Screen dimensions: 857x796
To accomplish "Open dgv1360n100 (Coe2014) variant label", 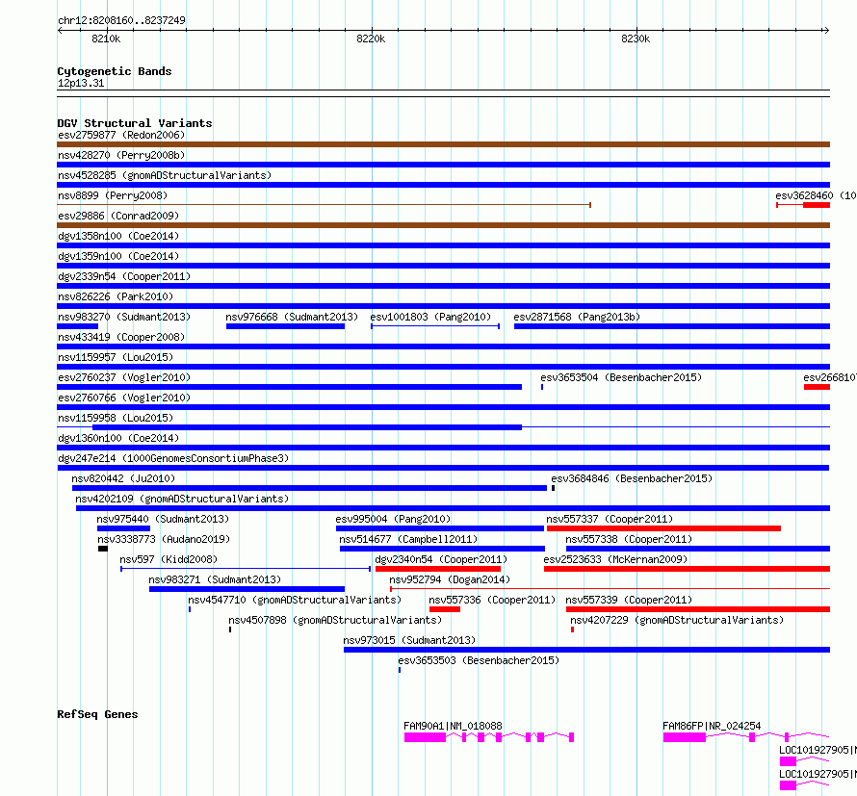I will (x=118, y=438).
